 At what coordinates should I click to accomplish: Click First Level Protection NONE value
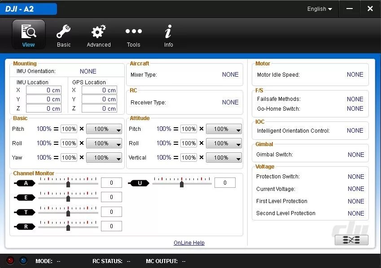(x=356, y=201)
